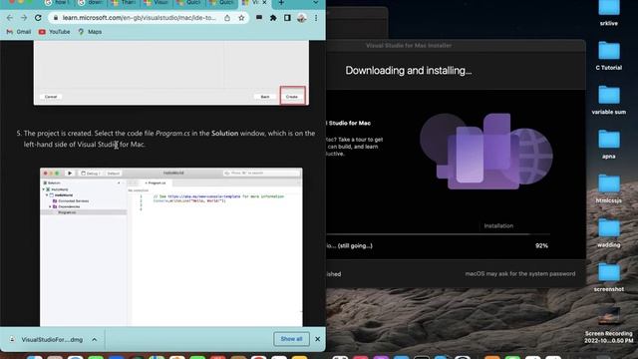Image resolution: width=638 pixels, height=359 pixels.
Task: Click the share icon in the address bar
Action: click(227, 18)
